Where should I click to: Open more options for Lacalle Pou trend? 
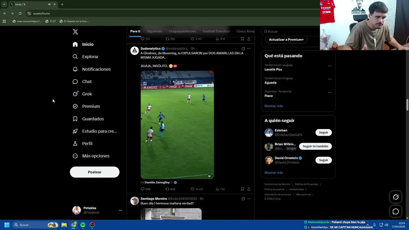(330, 66)
